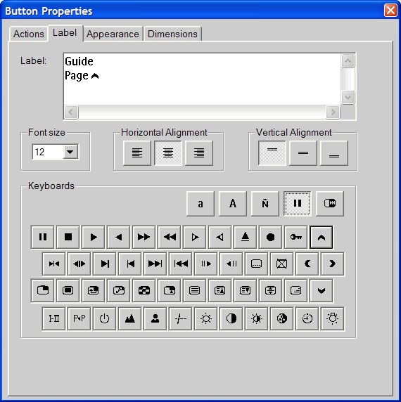
Task: Switch to the Ñ accented characters keyboard
Action: pos(265,204)
